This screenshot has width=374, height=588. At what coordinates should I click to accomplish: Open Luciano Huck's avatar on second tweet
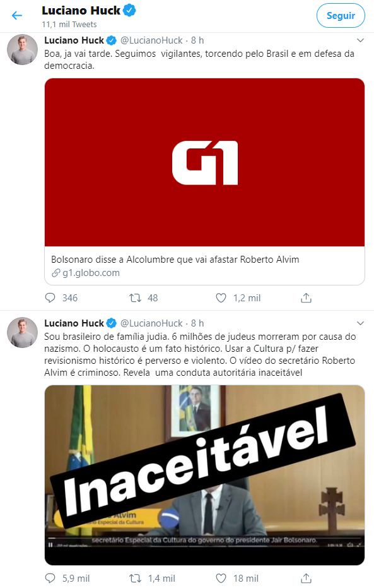coord(23,332)
